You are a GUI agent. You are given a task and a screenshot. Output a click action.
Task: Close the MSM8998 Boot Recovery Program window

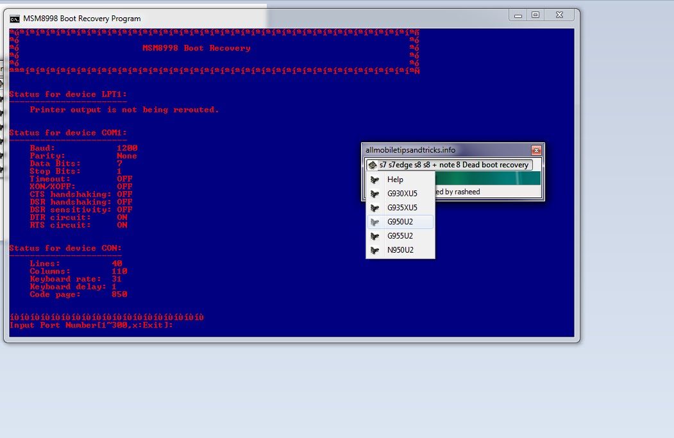(559, 15)
